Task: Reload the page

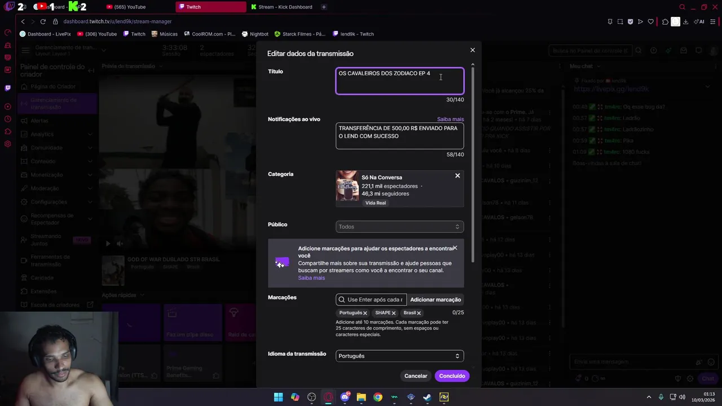Action: [x=43, y=21]
